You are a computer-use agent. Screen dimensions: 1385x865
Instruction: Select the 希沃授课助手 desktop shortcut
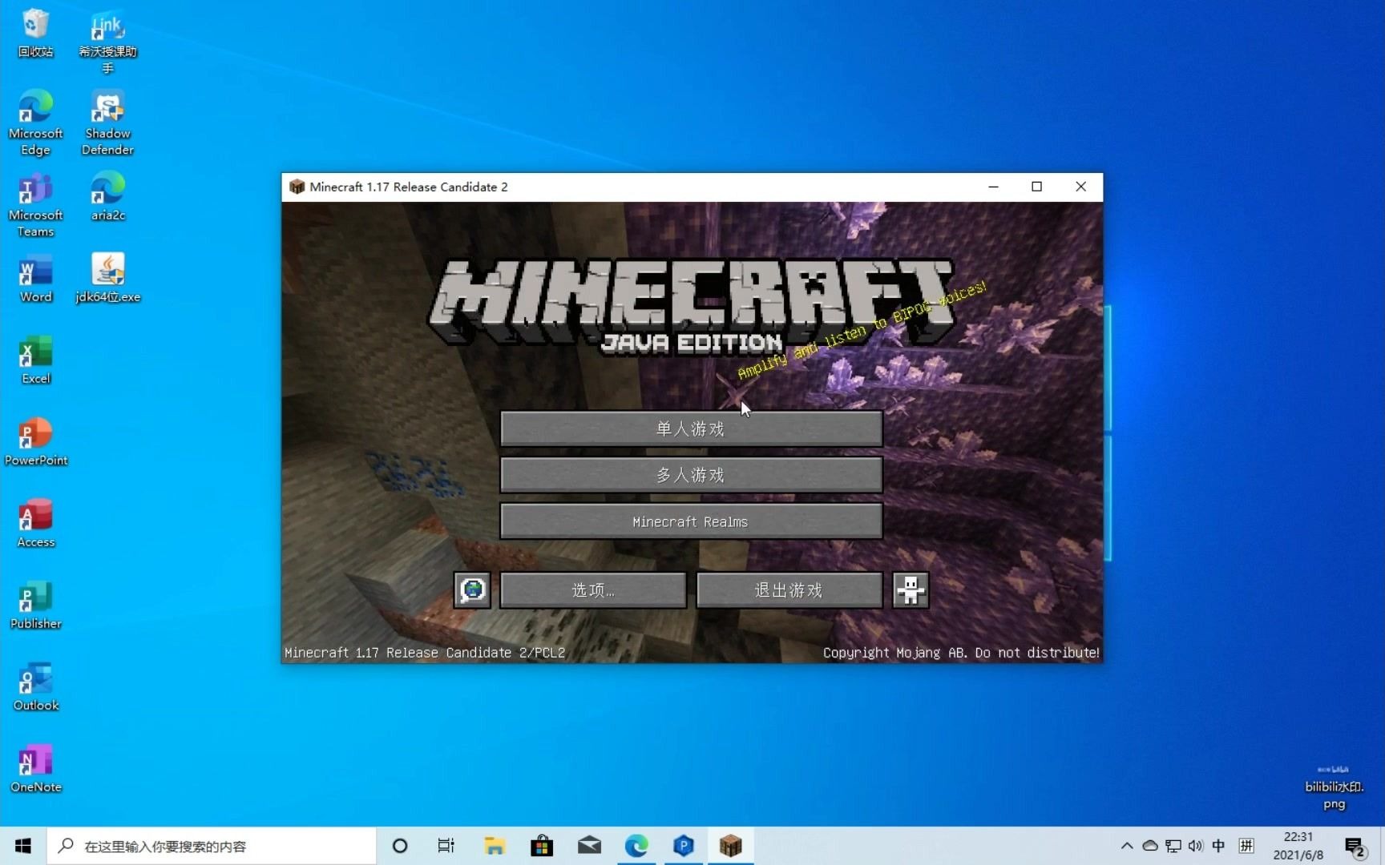click(x=107, y=42)
